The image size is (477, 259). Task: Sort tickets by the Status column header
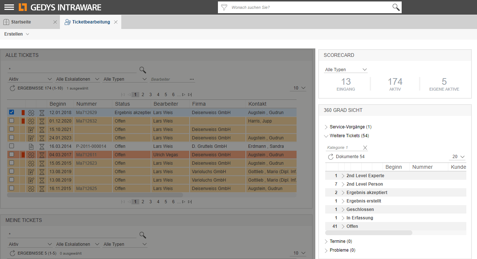(x=122, y=104)
